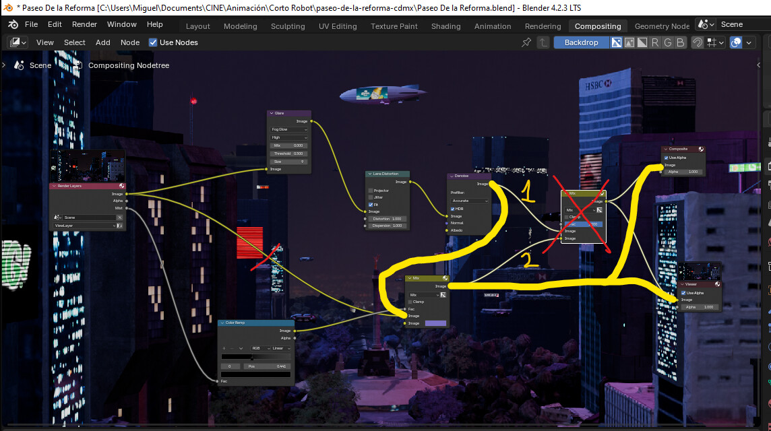The image size is (771, 431).
Task: Open blend type dropdown on purple-swatch Mix
Action: (x=423, y=295)
